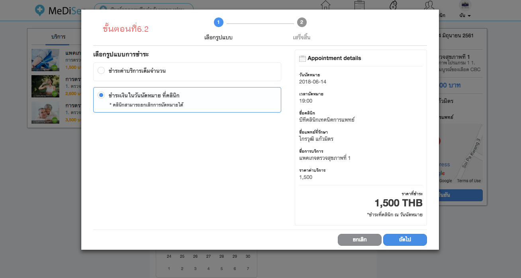Open the 2,600 baht package thumbnail
This screenshot has width=521, height=278.
[45, 86]
